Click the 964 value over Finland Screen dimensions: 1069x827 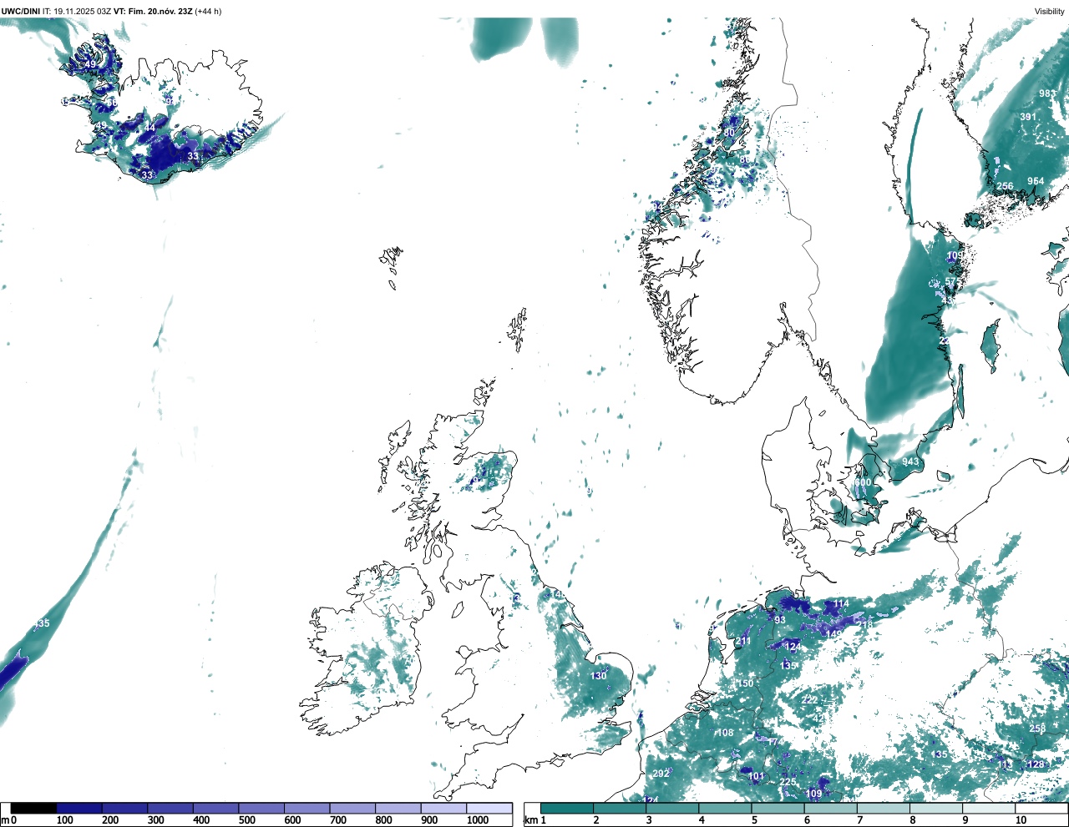1036,181
